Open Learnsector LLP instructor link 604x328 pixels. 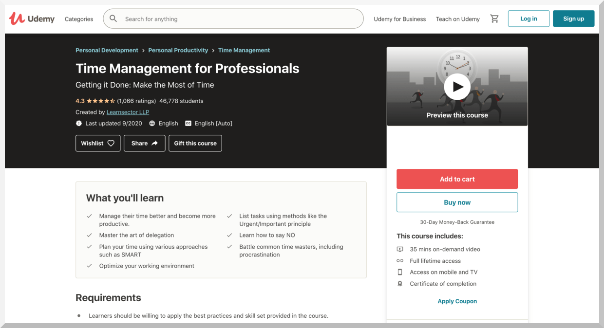click(x=128, y=112)
